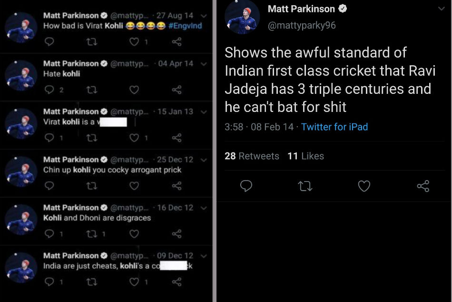The width and height of the screenshot is (452, 302).
Task: Click the share icon on the 'How bad is Virat Kohli' tweet
Action: pos(178,42)
